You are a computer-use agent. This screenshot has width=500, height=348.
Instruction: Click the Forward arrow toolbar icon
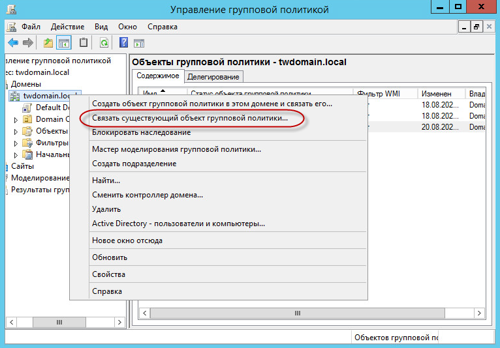28,43
